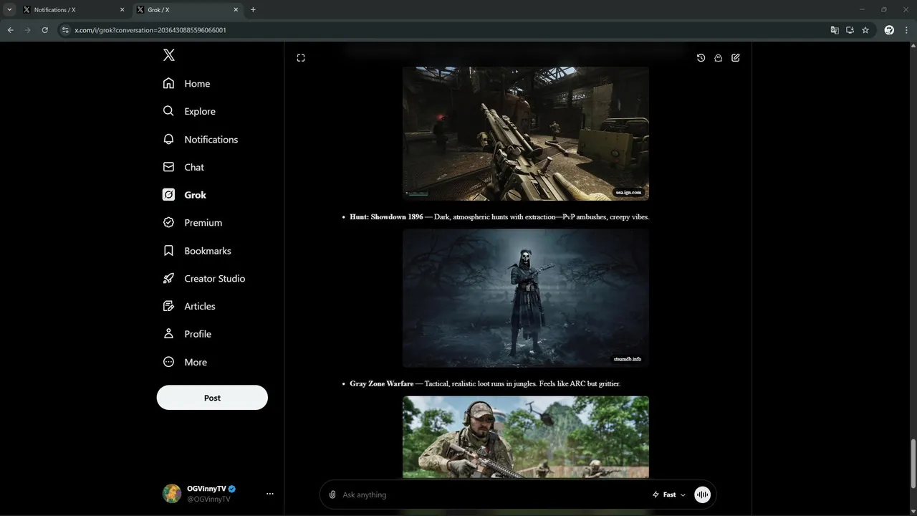Image resolution: width=917 pixels, height=516 pixels.
Task: Click the Notifications bell icon
Action: point(168,139)
